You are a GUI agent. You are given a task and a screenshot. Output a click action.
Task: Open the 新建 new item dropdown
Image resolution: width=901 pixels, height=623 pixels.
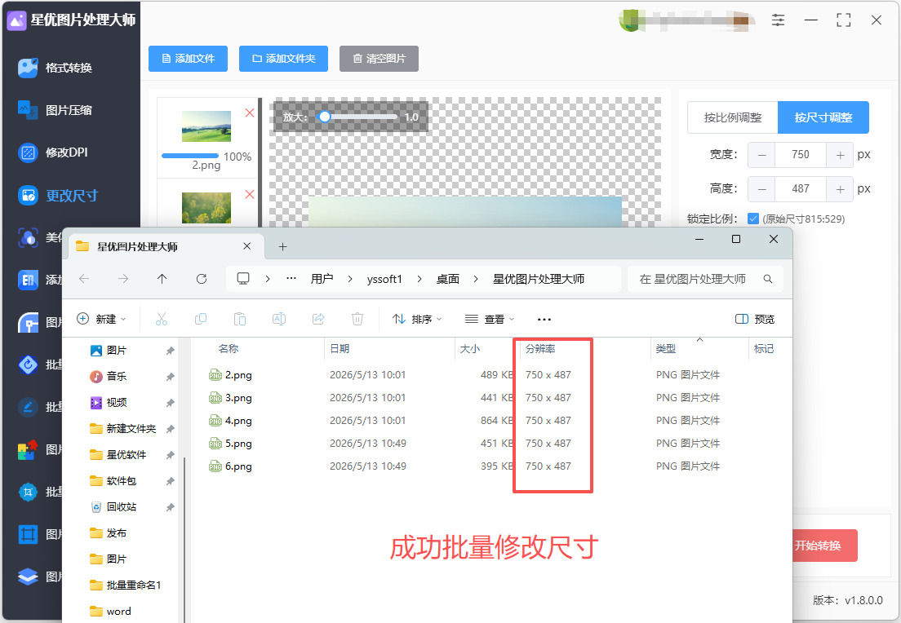pos(102,320)
